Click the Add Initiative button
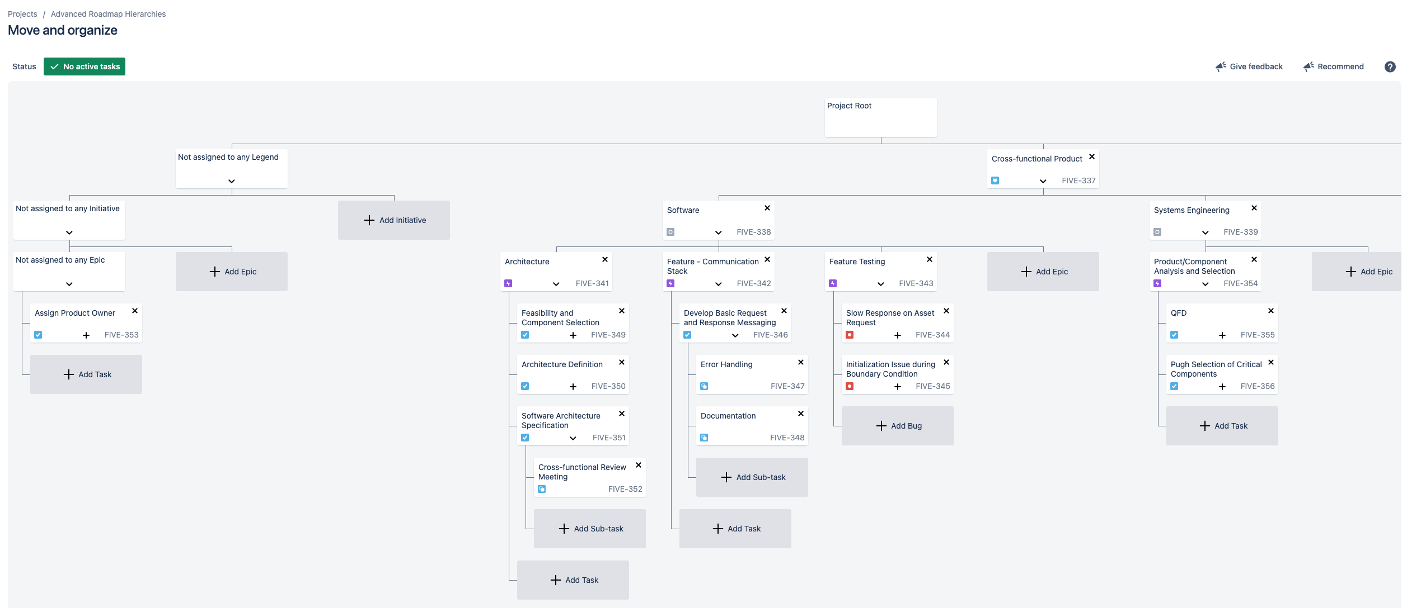Viewport: 1407px width, 608px height. [x=394, y=220]
